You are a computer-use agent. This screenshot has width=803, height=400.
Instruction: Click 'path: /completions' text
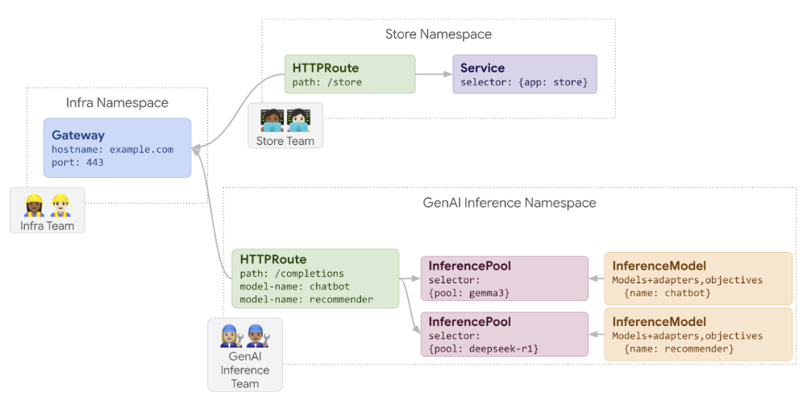[x=292, y=274]
